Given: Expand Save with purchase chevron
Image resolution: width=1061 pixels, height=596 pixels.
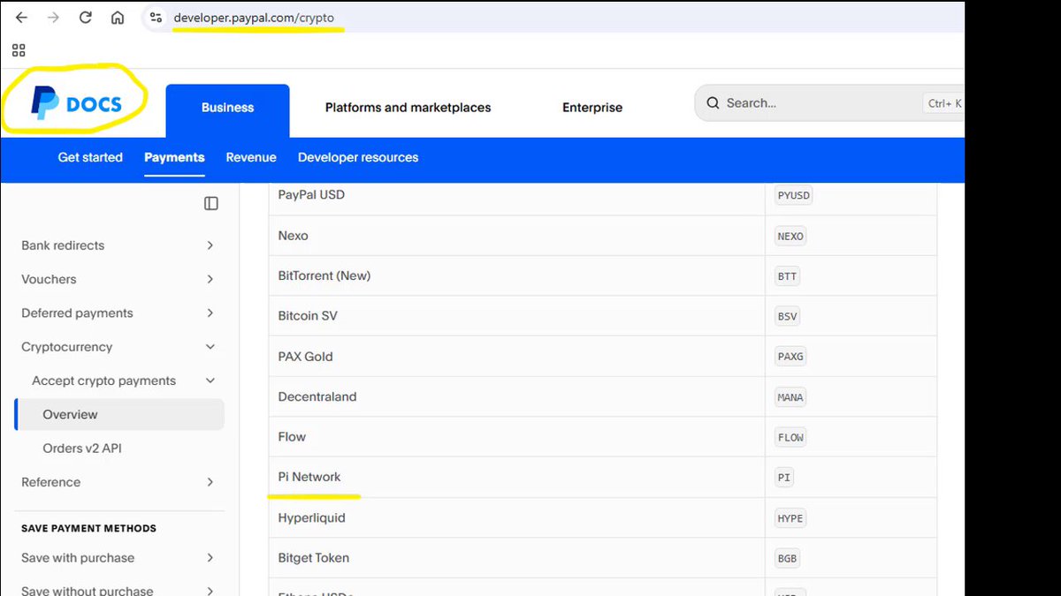Looking at the screenshot, I should [x=210, y=558].
